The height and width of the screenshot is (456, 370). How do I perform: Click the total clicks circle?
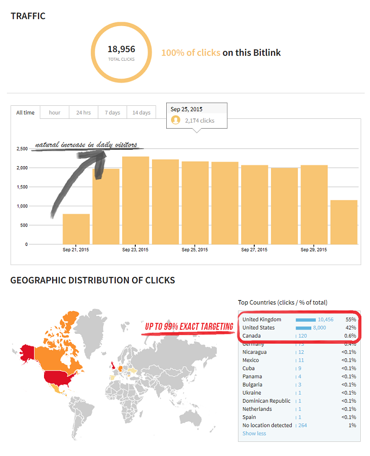[121, 52]
